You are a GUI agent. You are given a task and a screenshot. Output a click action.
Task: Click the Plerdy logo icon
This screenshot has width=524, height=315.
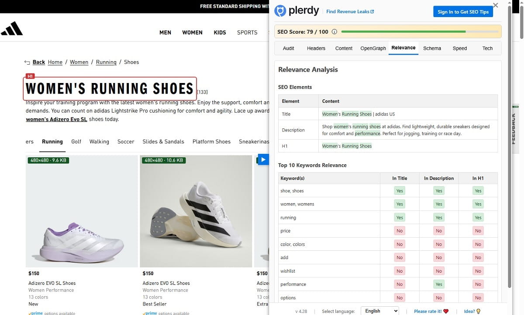tap(280, 11)
